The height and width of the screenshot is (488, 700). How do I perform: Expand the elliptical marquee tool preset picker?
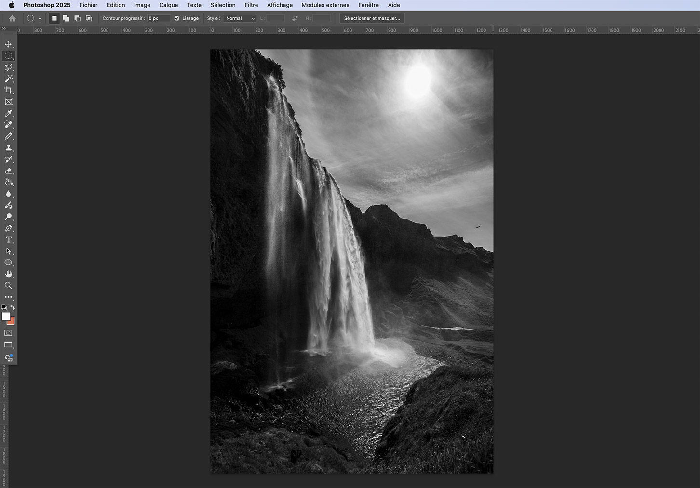pos(40,19)
